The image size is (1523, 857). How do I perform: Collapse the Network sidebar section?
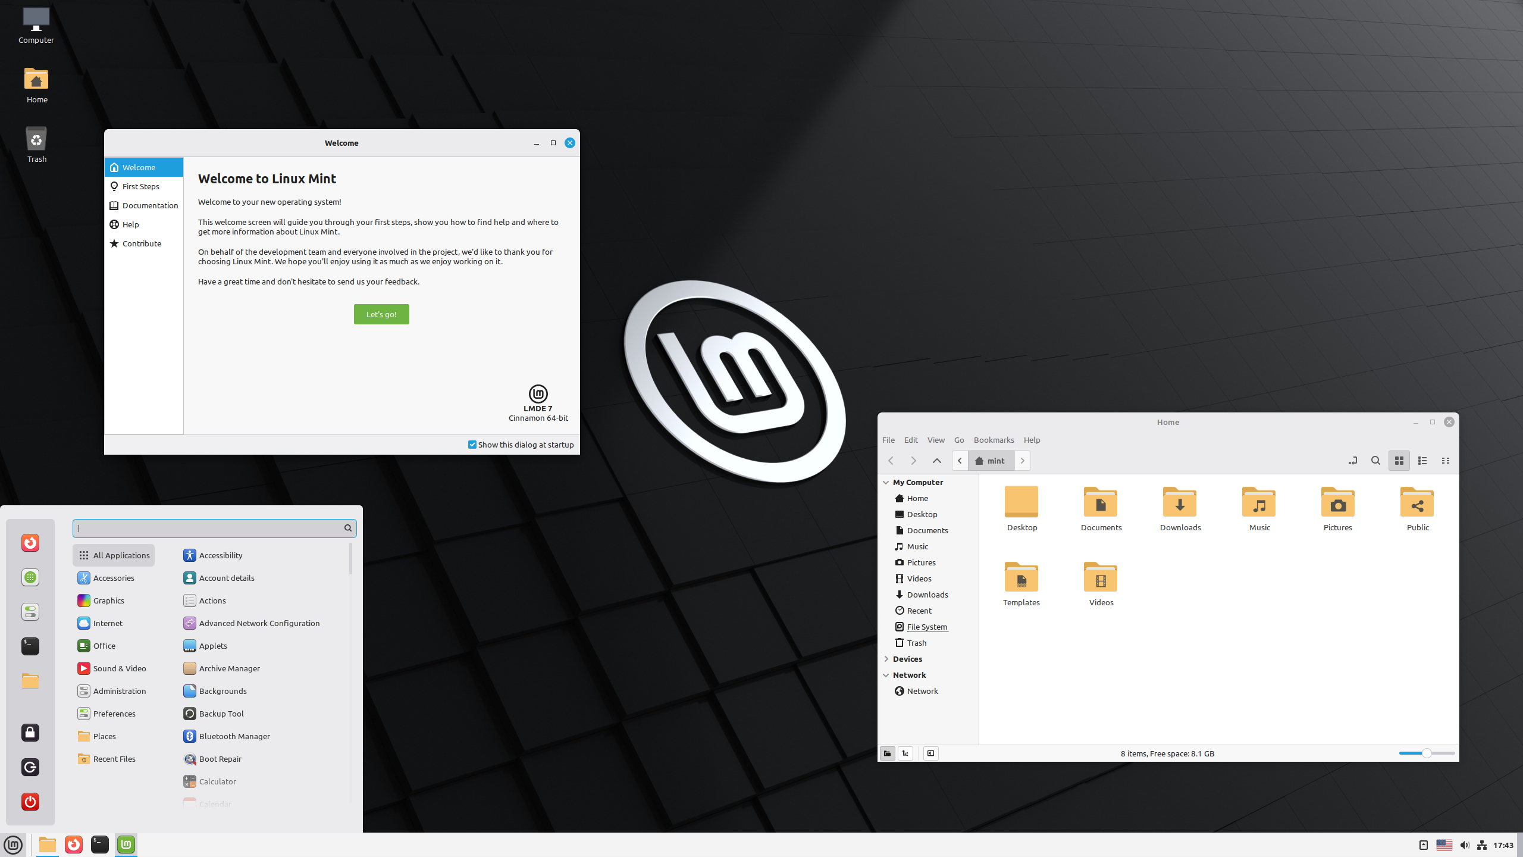[886, 675]
